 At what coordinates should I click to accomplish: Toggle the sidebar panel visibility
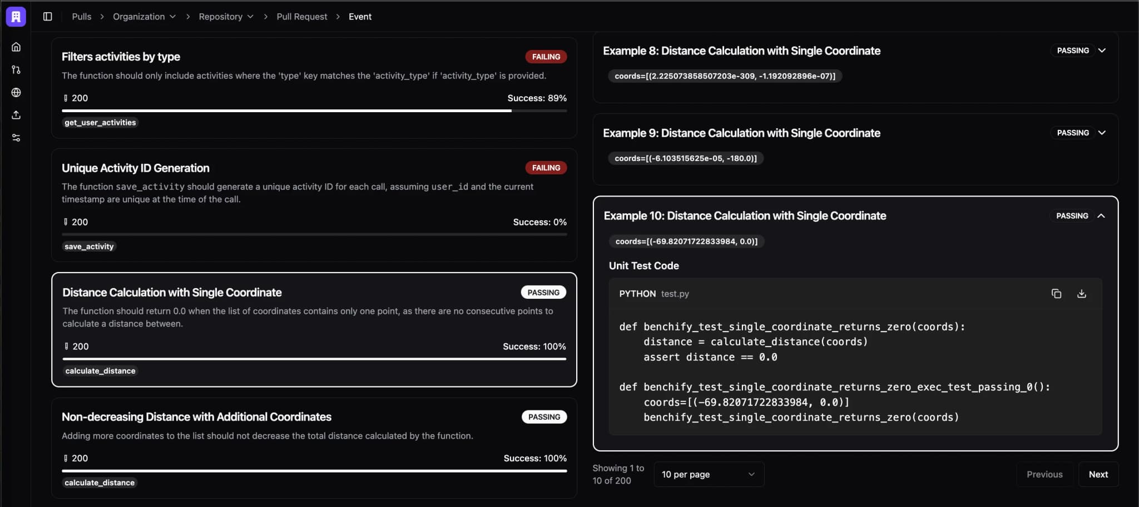click(48, 16)
